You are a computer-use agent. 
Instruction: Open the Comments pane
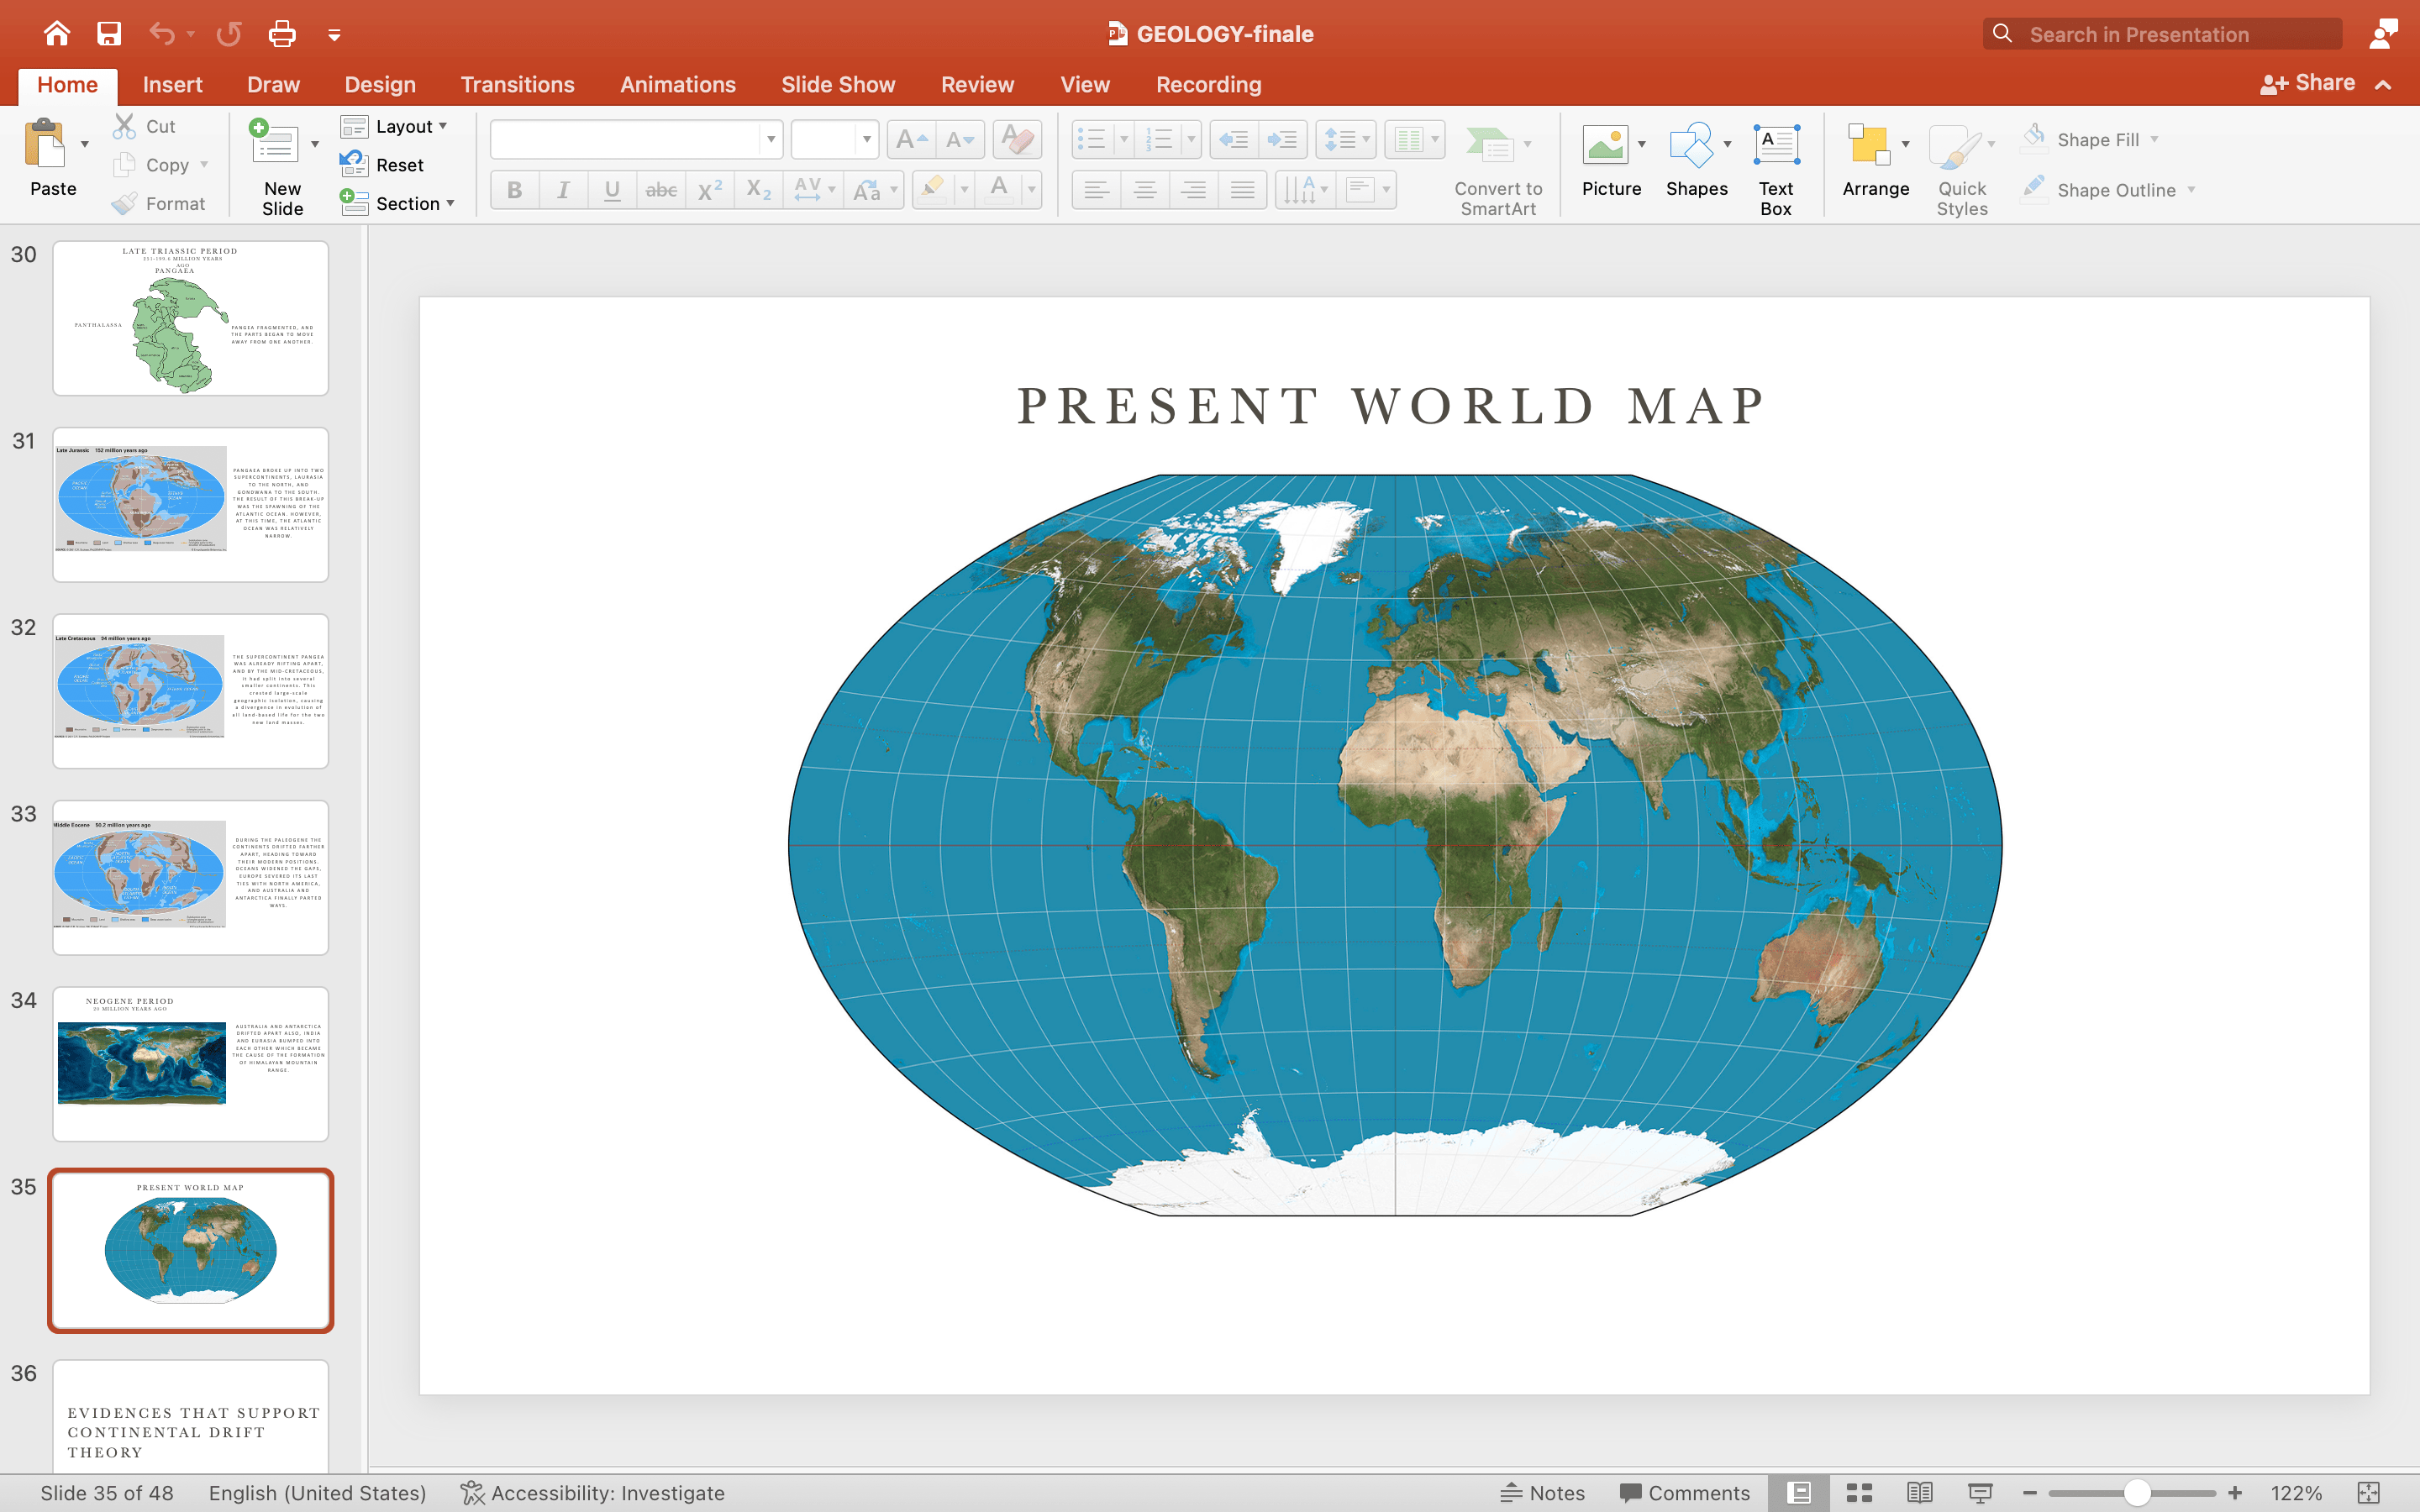1685,1492
